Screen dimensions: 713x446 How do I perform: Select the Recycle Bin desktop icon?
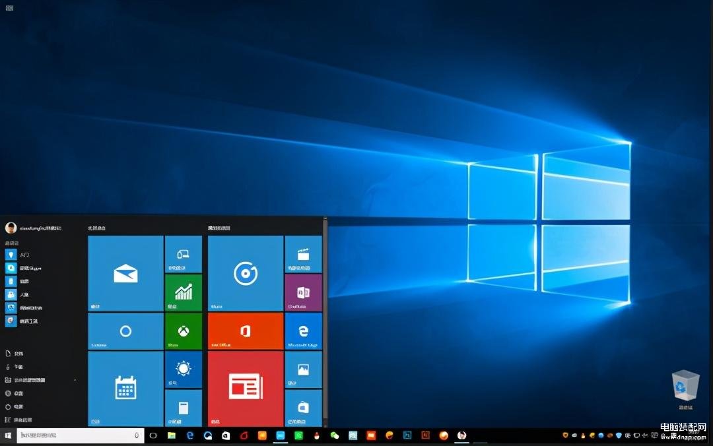(x=685, y=390)
